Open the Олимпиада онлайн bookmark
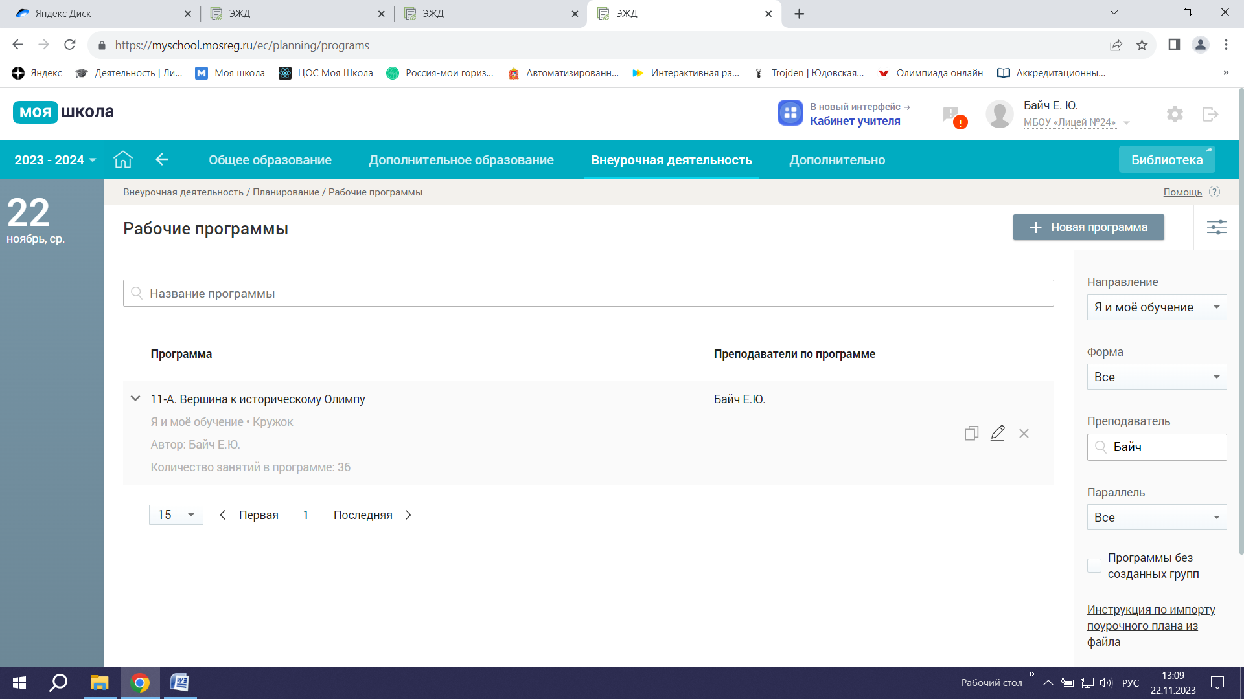This screenshot has height=699, width=1244. click(930, 73)
